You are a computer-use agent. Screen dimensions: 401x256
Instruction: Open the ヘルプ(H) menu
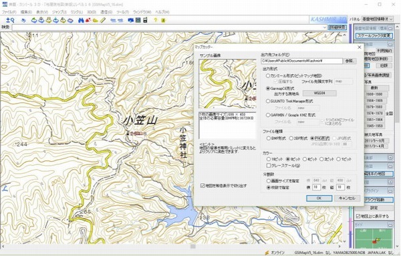click(162, 12)
